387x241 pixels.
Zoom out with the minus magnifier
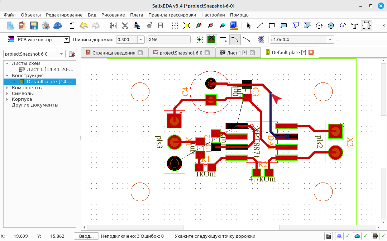click(x=211, y=25)
